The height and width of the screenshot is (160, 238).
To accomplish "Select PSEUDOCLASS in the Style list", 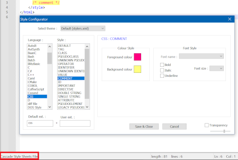I will [71, 56].
